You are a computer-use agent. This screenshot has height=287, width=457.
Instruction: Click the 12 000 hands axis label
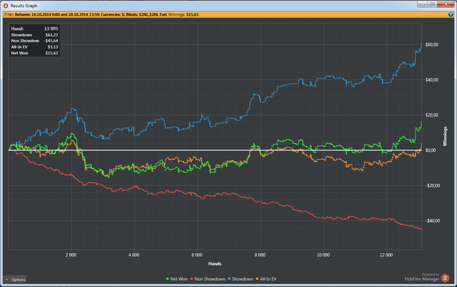pos(386,255)
